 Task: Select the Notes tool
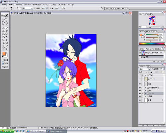pyautogui.click(x=3, y=46)
